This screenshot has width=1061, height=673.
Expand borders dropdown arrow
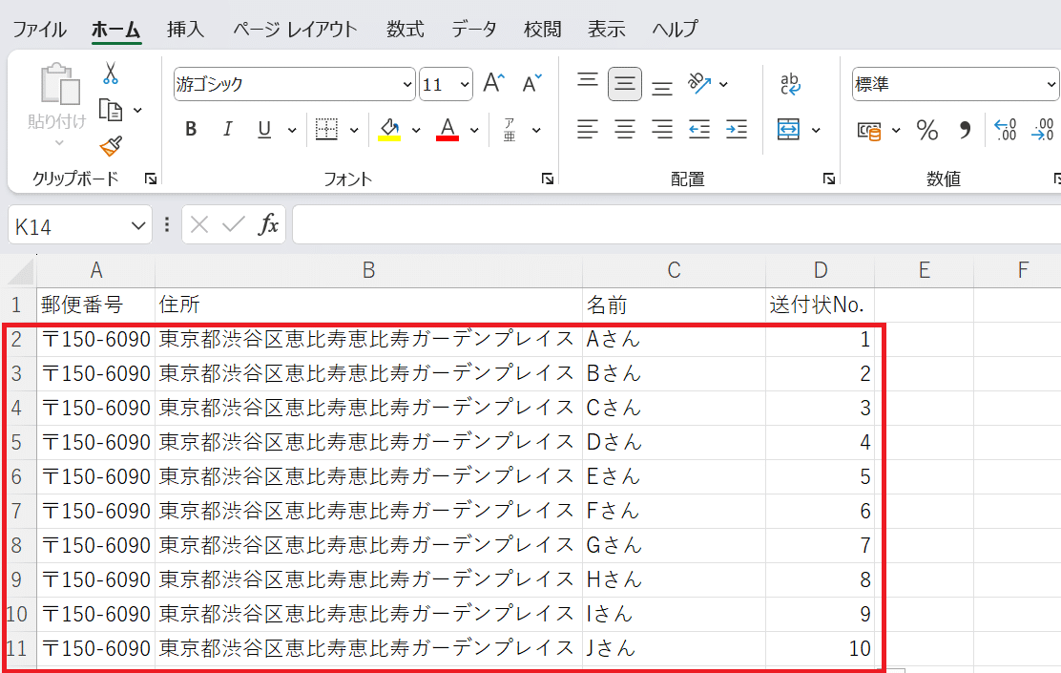coord(354,130)
